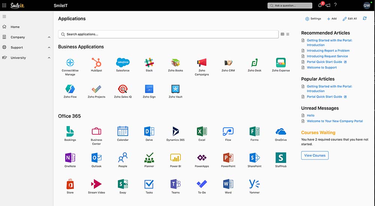Launch Microsoft Teams
This screenshot has width=375, height=206.
coord(175,184)
